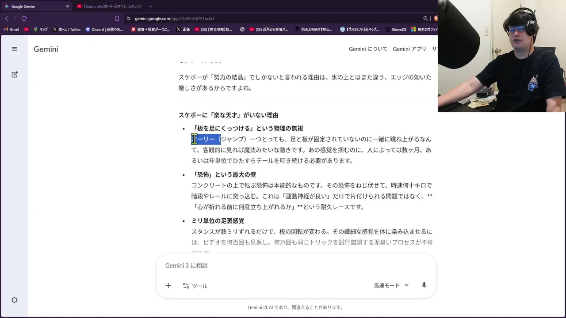The image size is (566, 318).
Task: Open the '【VALORANT】初心' bookmark
Action: click(313, 30)
